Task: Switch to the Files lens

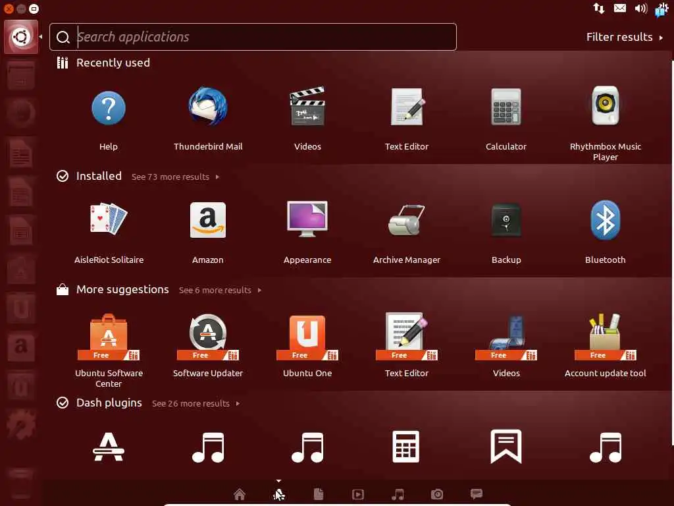Action: [319, 494]
